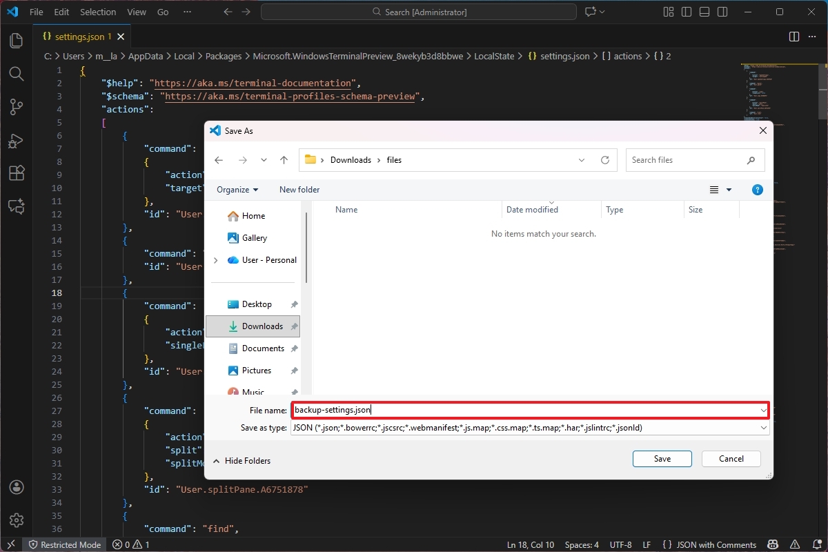Customize layout icon in title bar
Image resolution: width=828 pixels, height=552 pixels.
668,12
